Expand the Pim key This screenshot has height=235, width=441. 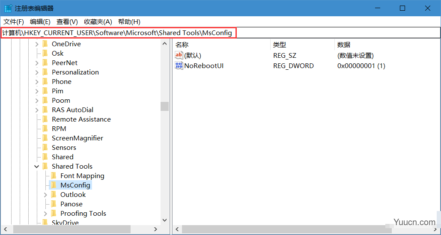click(37, 91)
